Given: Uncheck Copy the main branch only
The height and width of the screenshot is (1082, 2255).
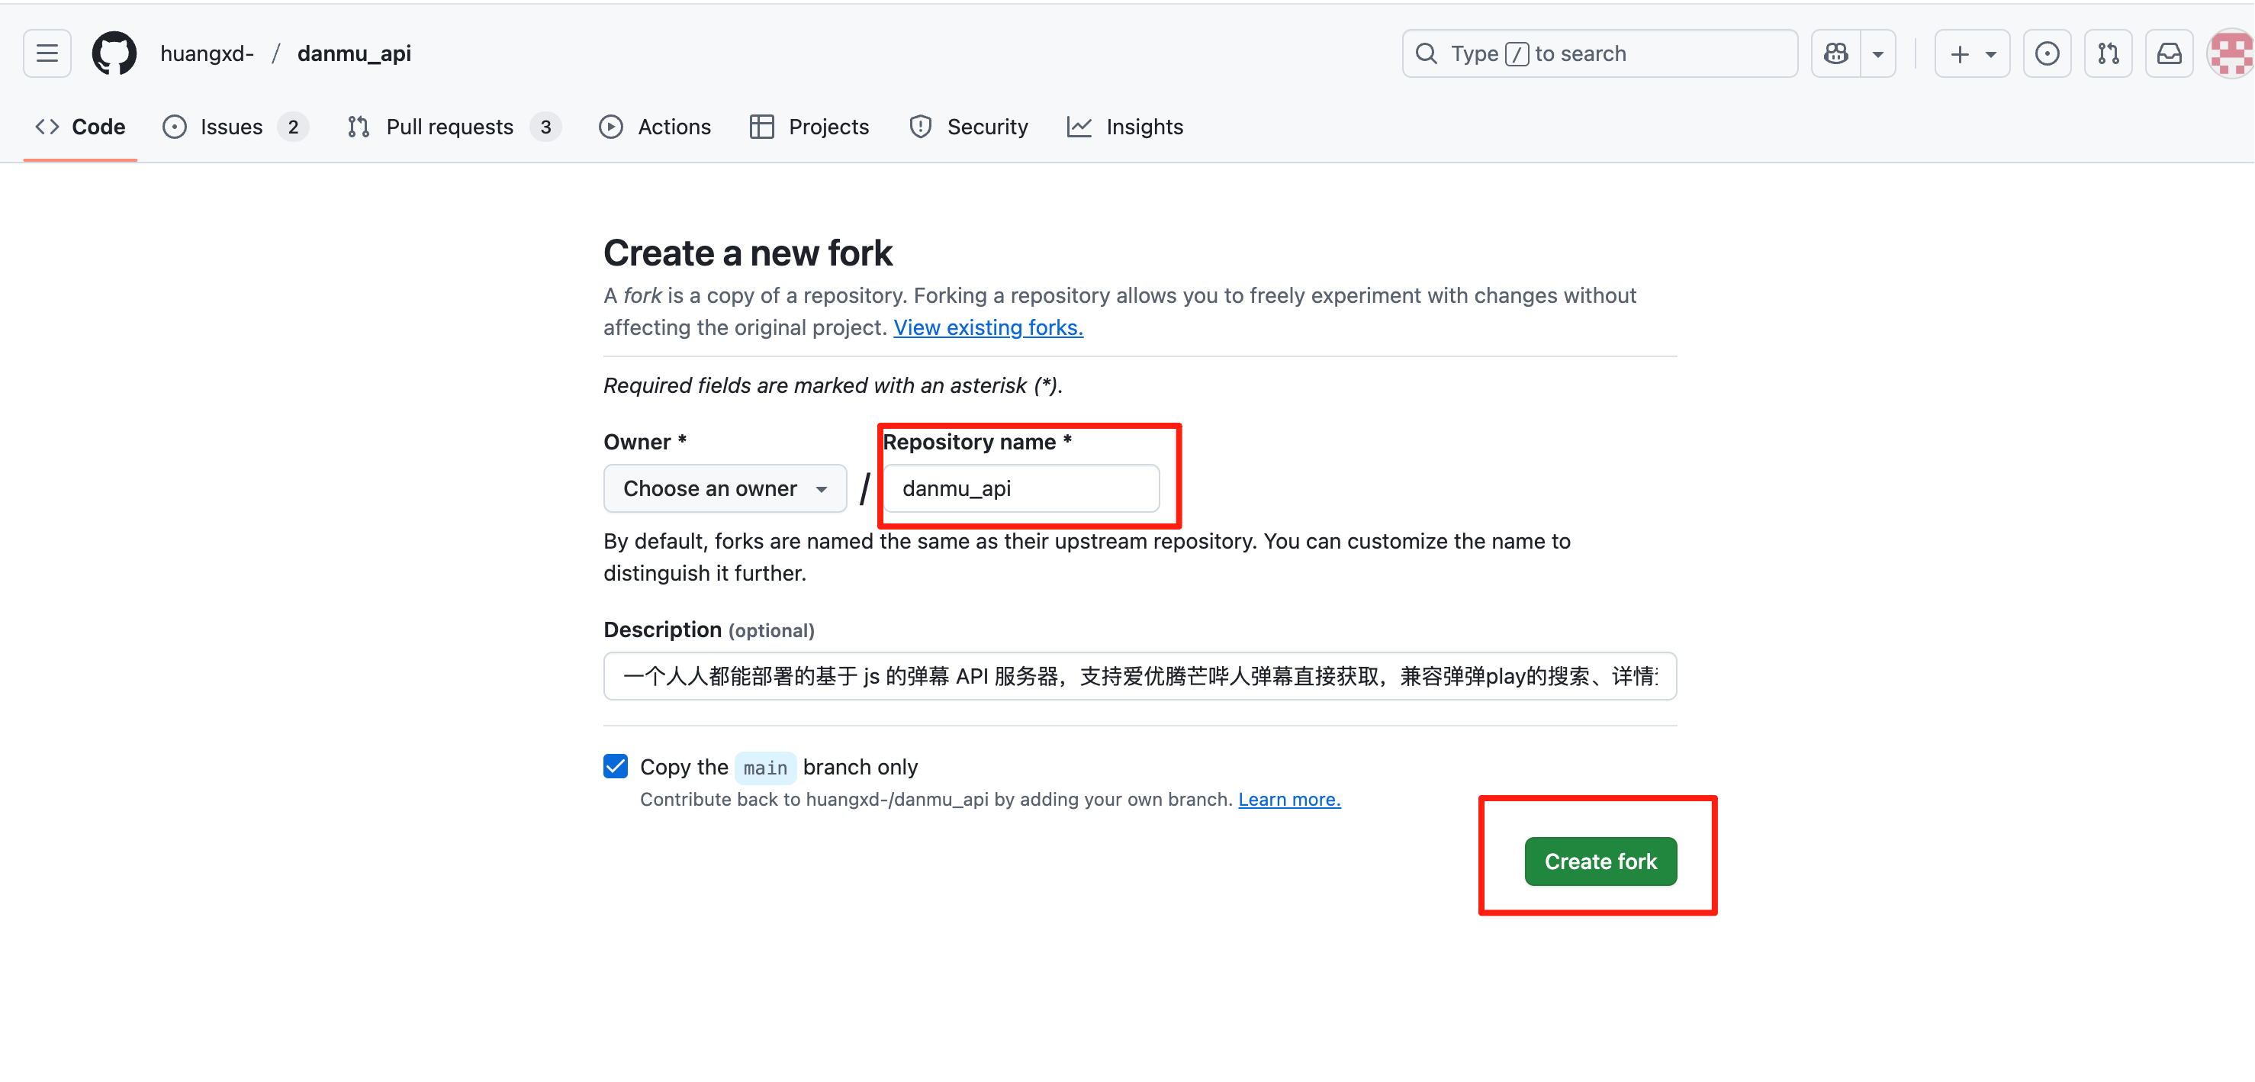Looking at the screenshot, I should [616, 766].
